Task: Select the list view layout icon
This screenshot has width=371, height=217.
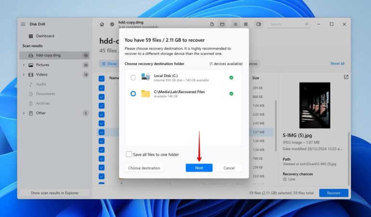Action: point(235,24)
